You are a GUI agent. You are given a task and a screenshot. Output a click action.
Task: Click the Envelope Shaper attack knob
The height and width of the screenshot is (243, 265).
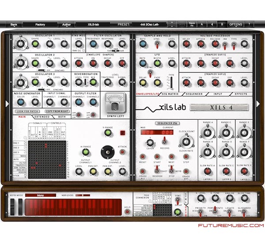coord(79,64)
